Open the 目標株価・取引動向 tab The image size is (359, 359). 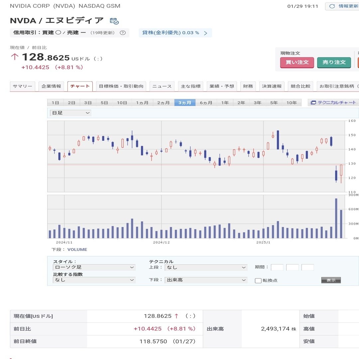click(x=121, y=86)
